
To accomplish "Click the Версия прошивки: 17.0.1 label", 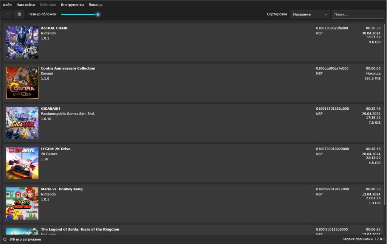I will [364, 239].
